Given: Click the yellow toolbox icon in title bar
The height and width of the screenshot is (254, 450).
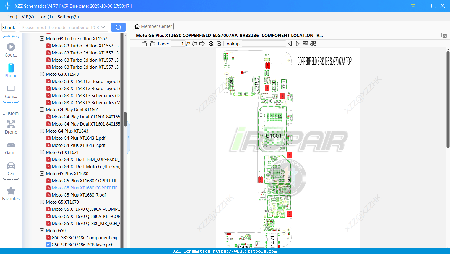Looking at the screenshot, I should [x=413, y=6].
